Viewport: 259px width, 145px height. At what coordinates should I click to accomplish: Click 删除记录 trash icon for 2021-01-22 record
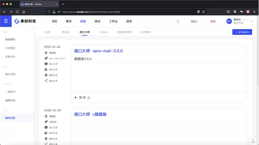pyautogui.click(x=46, y=75)
